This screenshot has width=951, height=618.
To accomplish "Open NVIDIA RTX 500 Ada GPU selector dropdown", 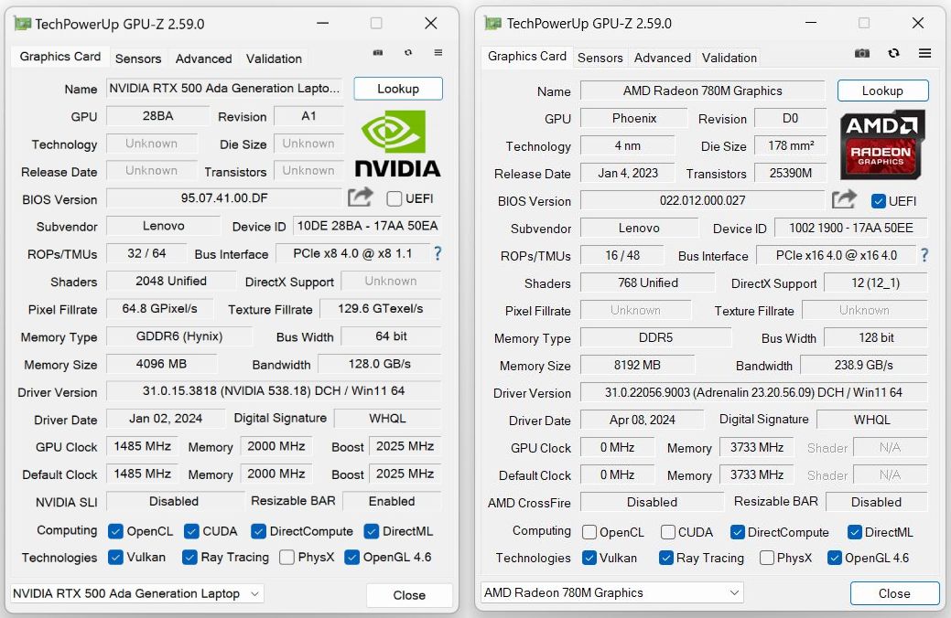I will point(137,593).
